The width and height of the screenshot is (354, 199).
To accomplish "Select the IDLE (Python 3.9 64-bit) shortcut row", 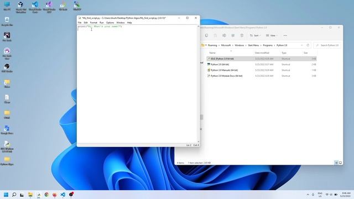I will pyautogui.click(x=262, y=59).
